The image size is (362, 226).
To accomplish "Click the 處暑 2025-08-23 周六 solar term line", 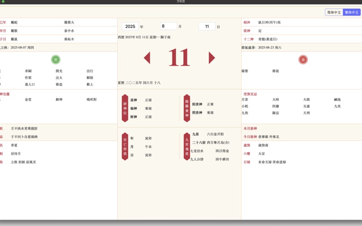I will (262, 47).
